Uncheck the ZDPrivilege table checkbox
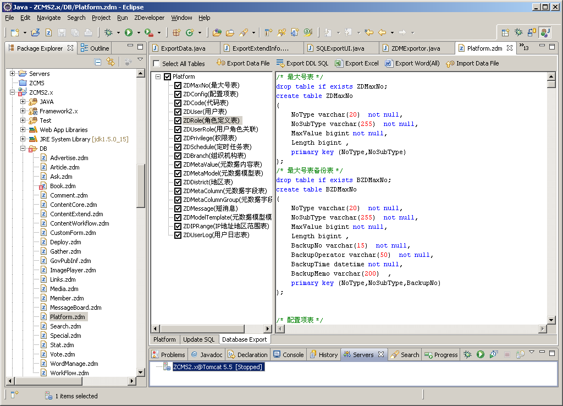The height and width of the screenshot is (406, 563). tap(178, 138)
